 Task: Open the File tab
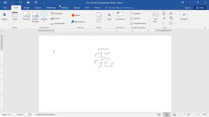coord(5,8)
